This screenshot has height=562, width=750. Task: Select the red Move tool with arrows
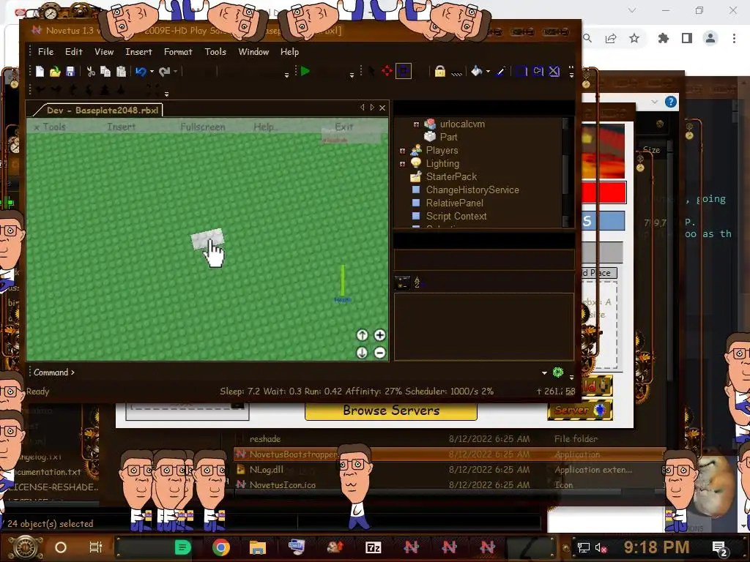coord(387,71)
